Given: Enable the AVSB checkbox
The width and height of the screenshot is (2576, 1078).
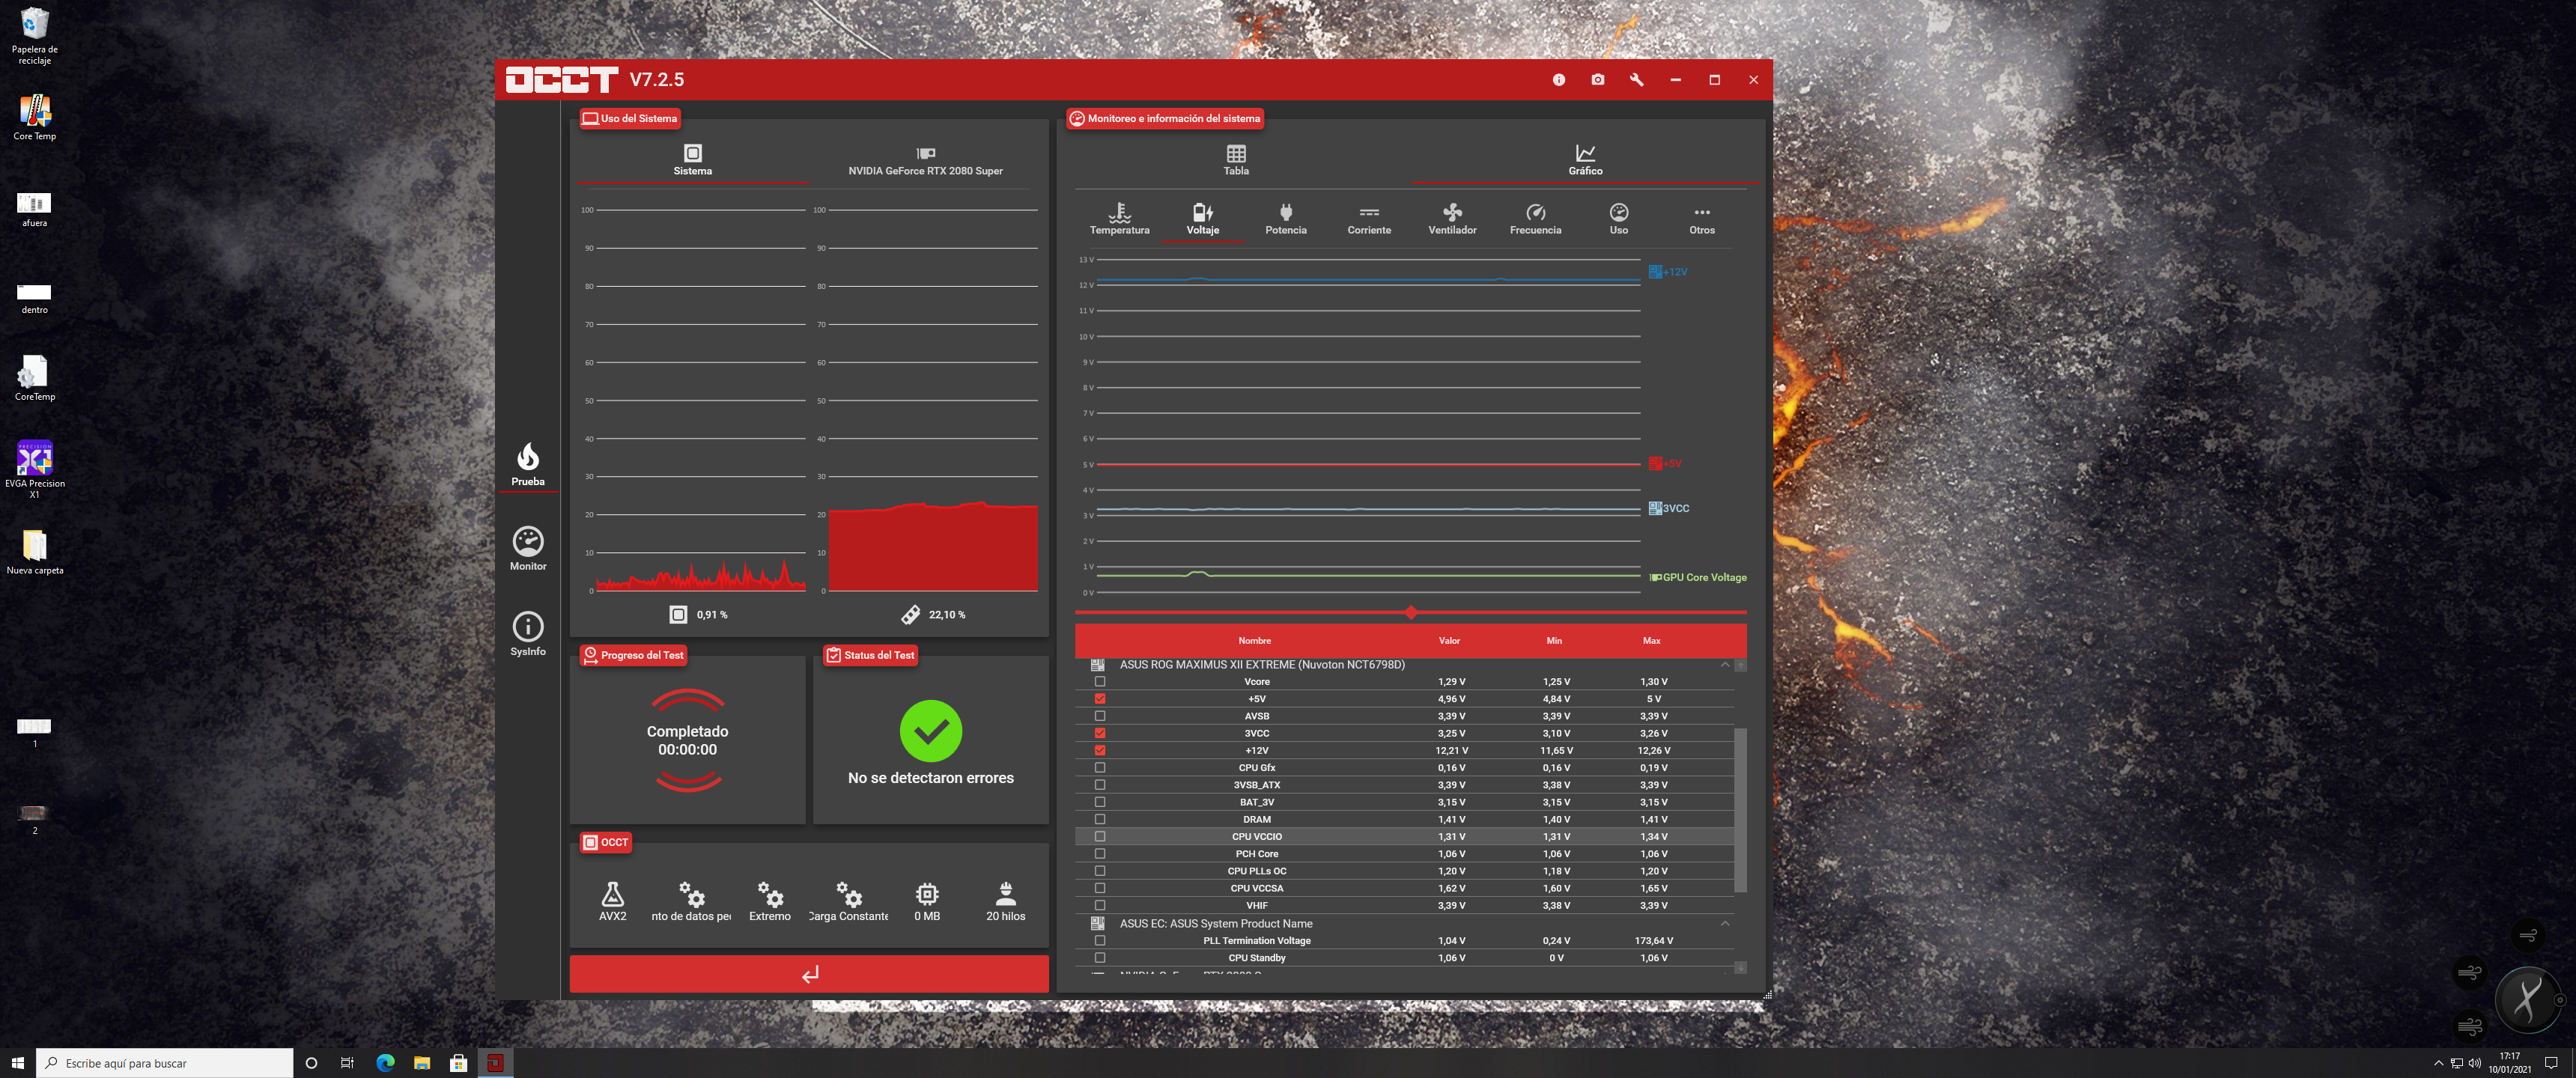Looking at the screenshot, I should point(1100,716).
